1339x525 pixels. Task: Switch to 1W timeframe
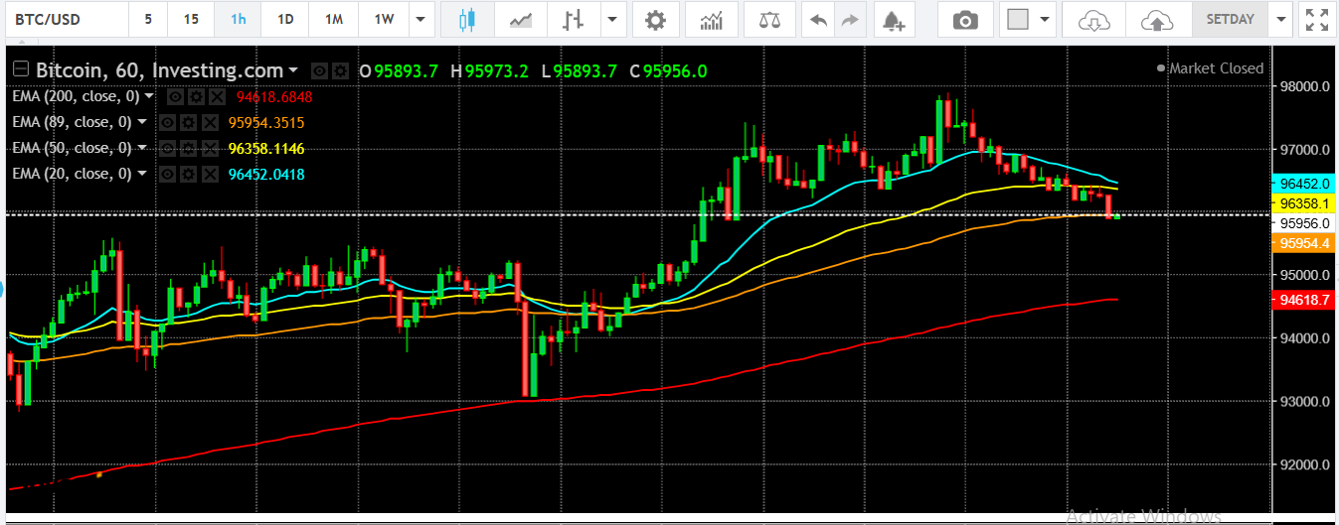(383, 20)
